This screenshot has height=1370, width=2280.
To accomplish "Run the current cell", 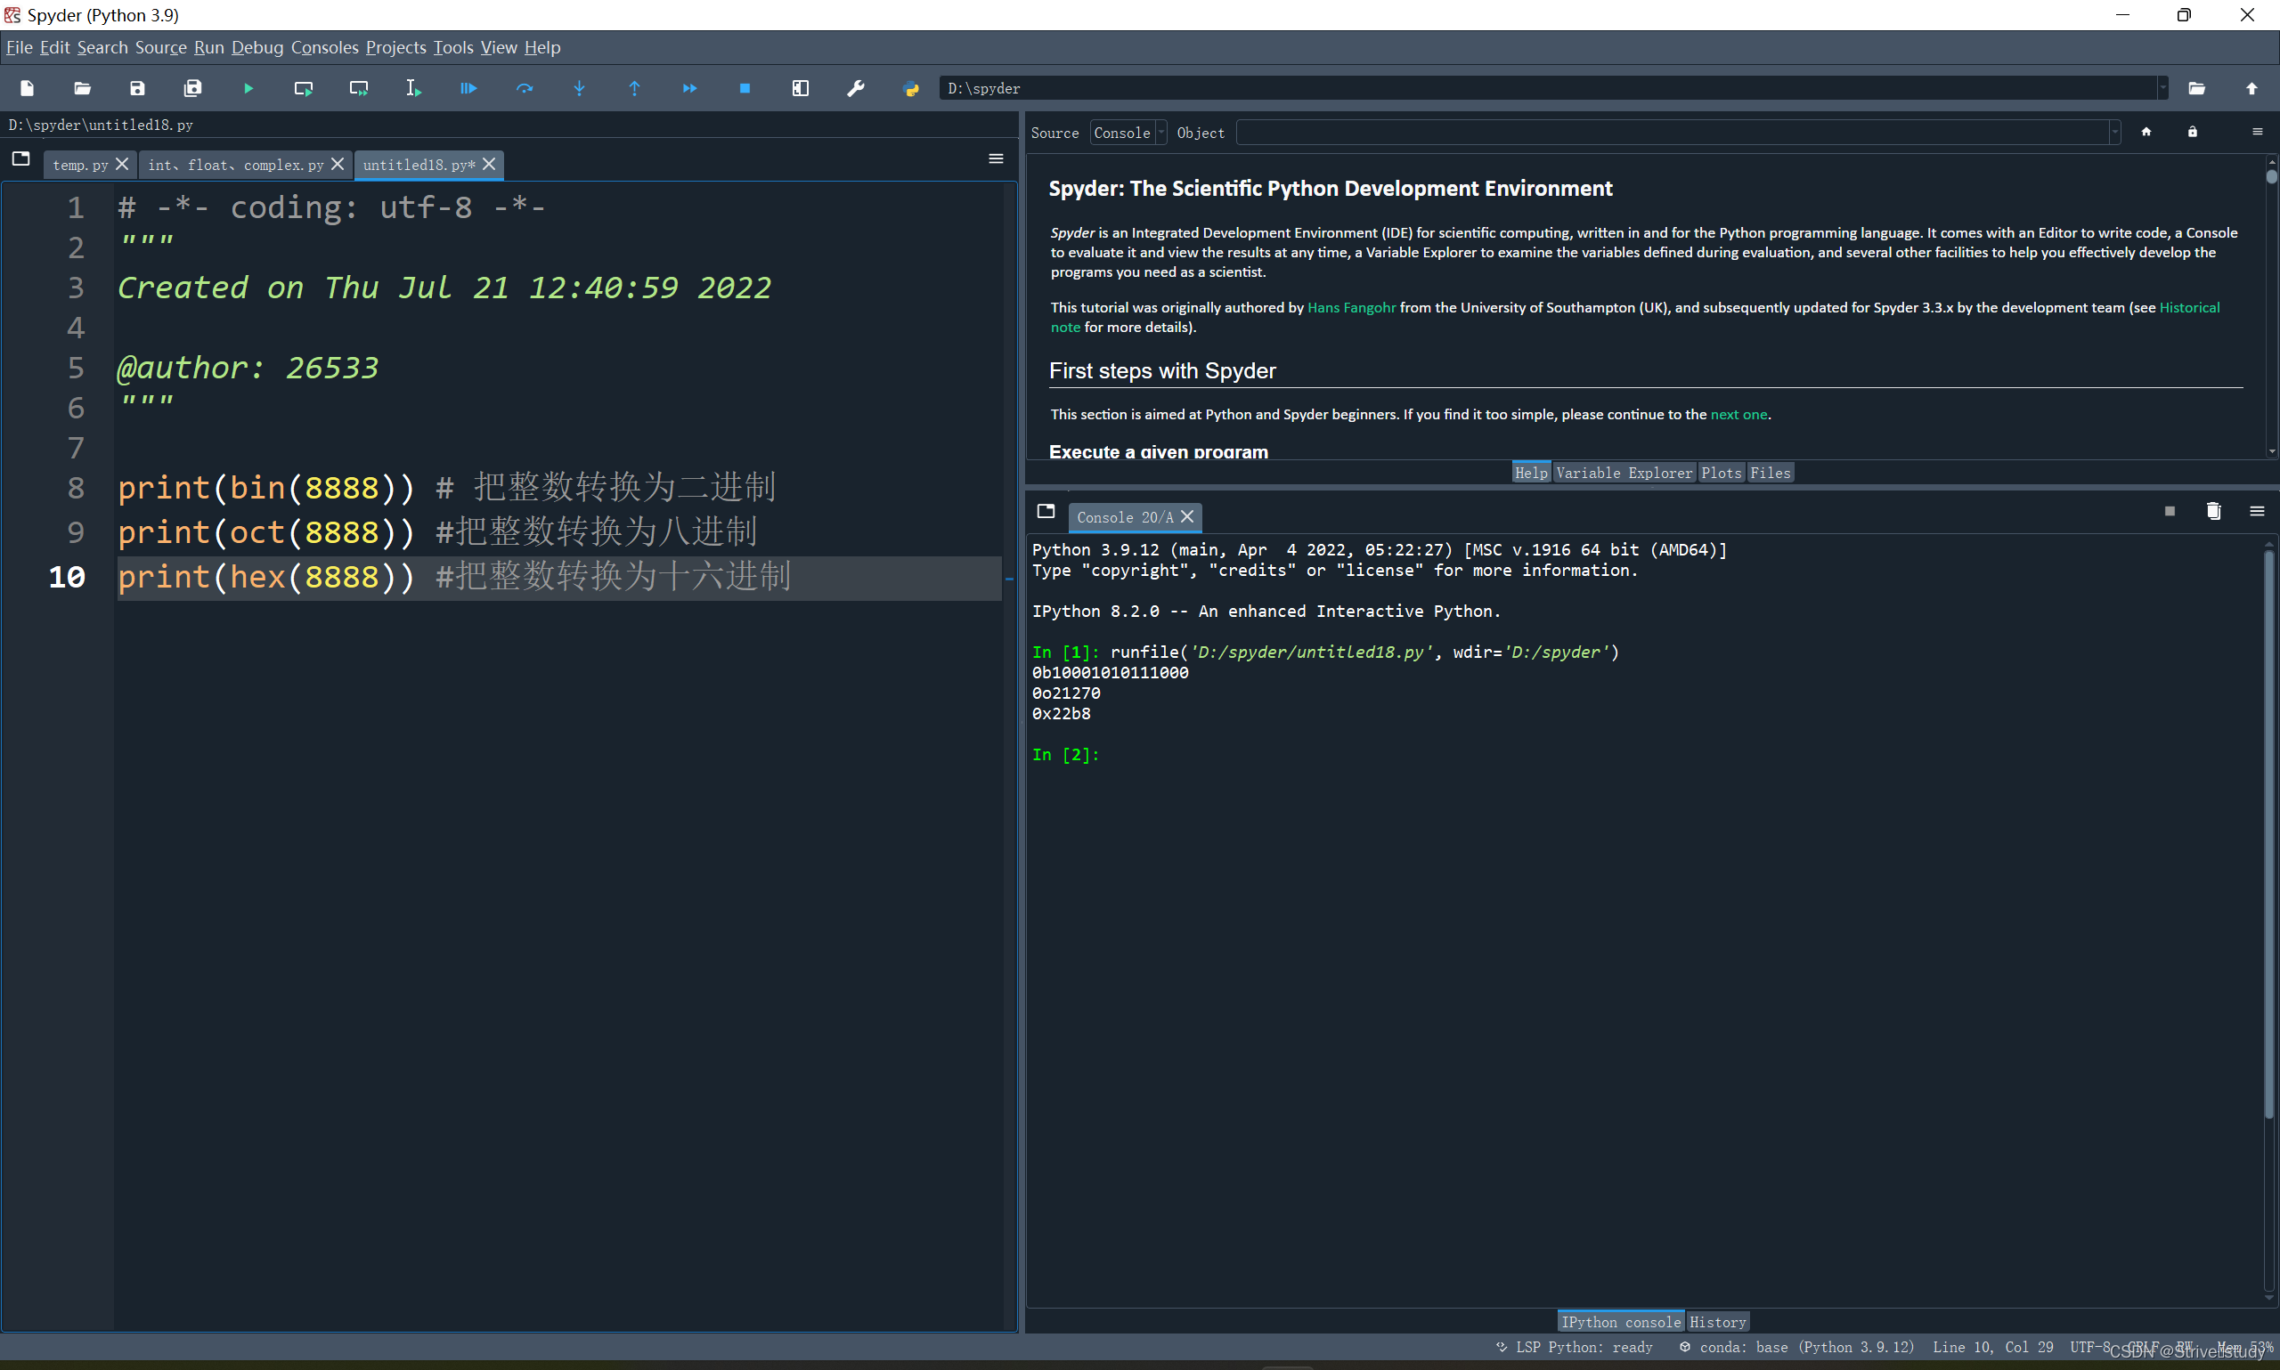I will 302,88.
